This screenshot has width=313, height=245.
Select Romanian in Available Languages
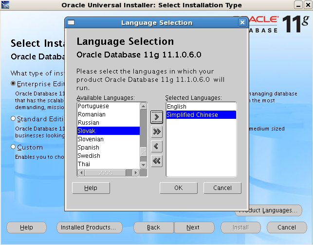pyautogui.click(x=109, y=114)
